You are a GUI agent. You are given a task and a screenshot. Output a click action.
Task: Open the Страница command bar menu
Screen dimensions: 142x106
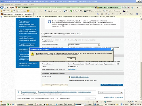click(x=115, y=14)
